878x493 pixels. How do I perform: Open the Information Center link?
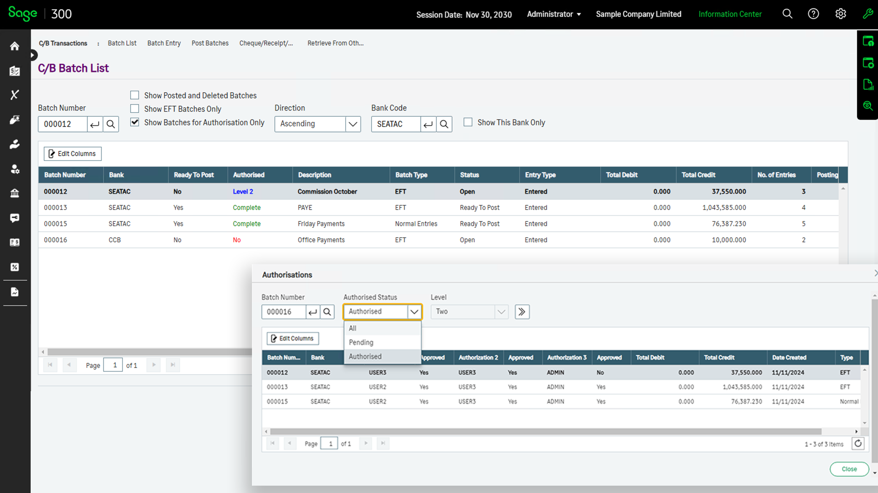(x=730, y=14)
